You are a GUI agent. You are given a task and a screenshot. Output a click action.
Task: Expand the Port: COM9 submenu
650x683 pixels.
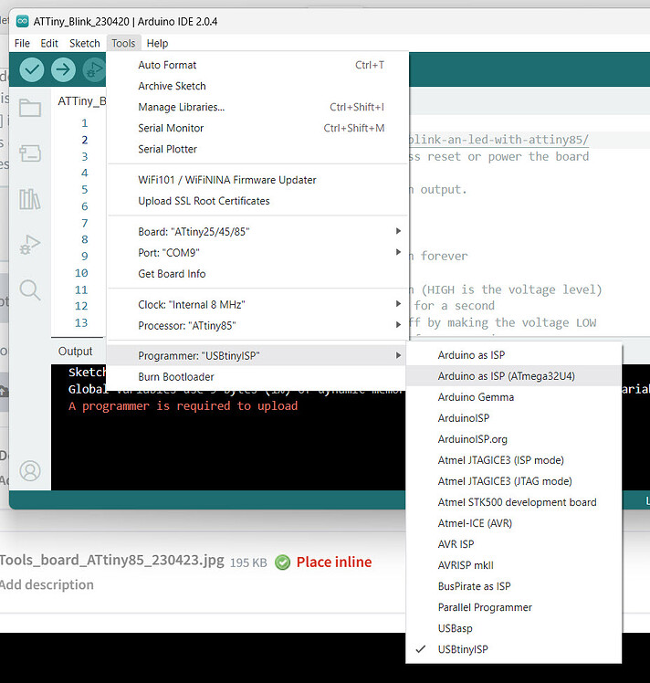257,252
